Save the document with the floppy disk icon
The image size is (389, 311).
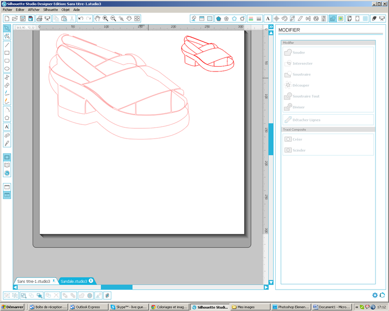point(23,18)
